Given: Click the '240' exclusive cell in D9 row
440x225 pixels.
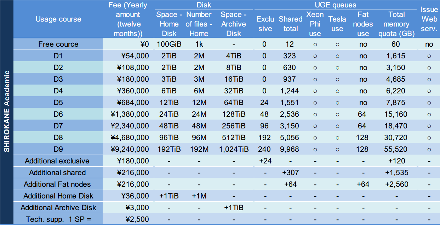Looking at the screenshot, I should point(265,149).
